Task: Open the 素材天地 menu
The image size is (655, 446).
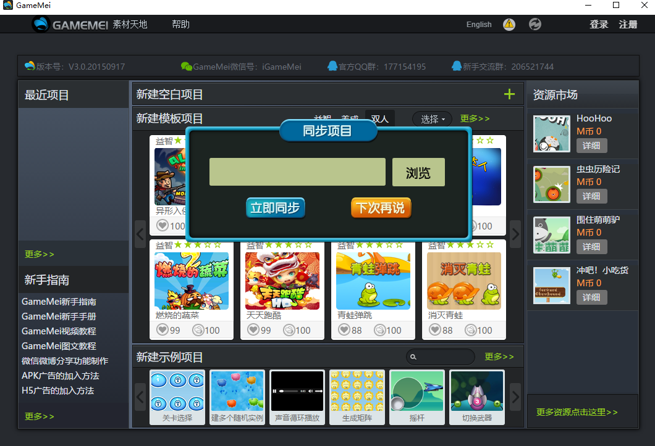Action: click(130, 24)
